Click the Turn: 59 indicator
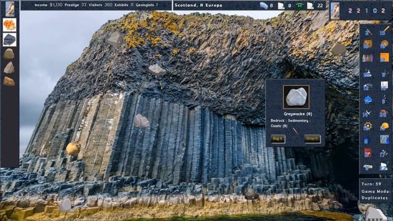This screenshot has width=393, height=221. click(372, 184)
